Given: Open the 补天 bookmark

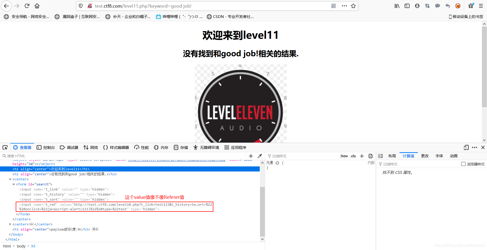Looking at the screenshot, I should coord(128,17).
